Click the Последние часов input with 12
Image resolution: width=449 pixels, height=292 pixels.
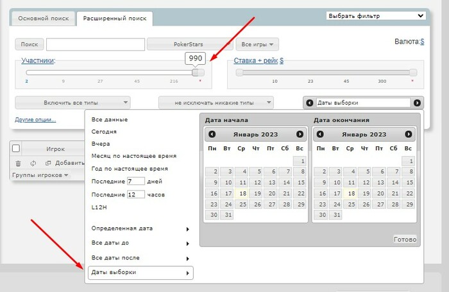click(136, 194)
